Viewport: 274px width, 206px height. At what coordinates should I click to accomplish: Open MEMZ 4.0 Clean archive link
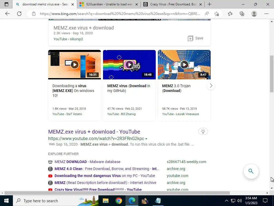click(107, 169)
